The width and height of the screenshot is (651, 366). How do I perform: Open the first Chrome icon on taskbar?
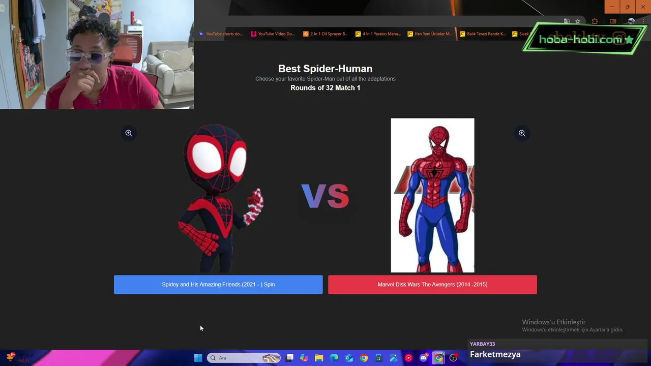[364, 358]
